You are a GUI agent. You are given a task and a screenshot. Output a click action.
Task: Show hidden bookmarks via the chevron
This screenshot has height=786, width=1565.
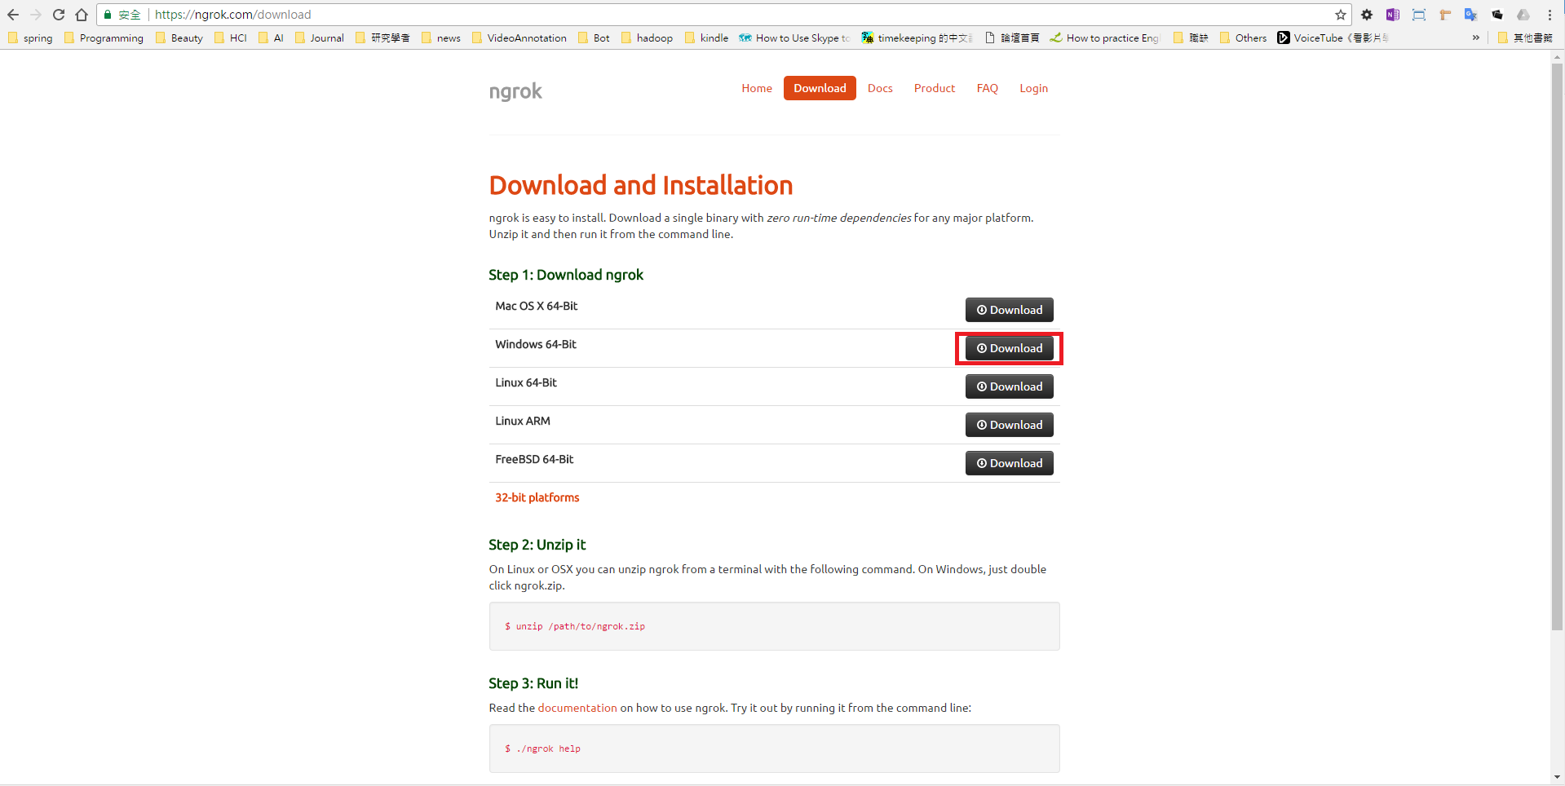[1475, 38]
